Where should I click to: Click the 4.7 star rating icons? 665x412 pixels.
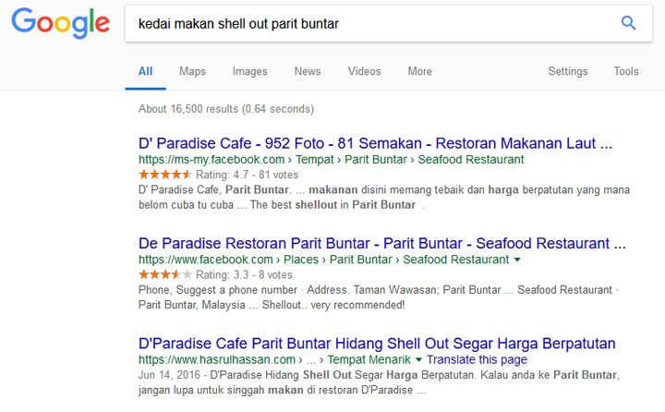pyautogui.click(x=165, y=175)
